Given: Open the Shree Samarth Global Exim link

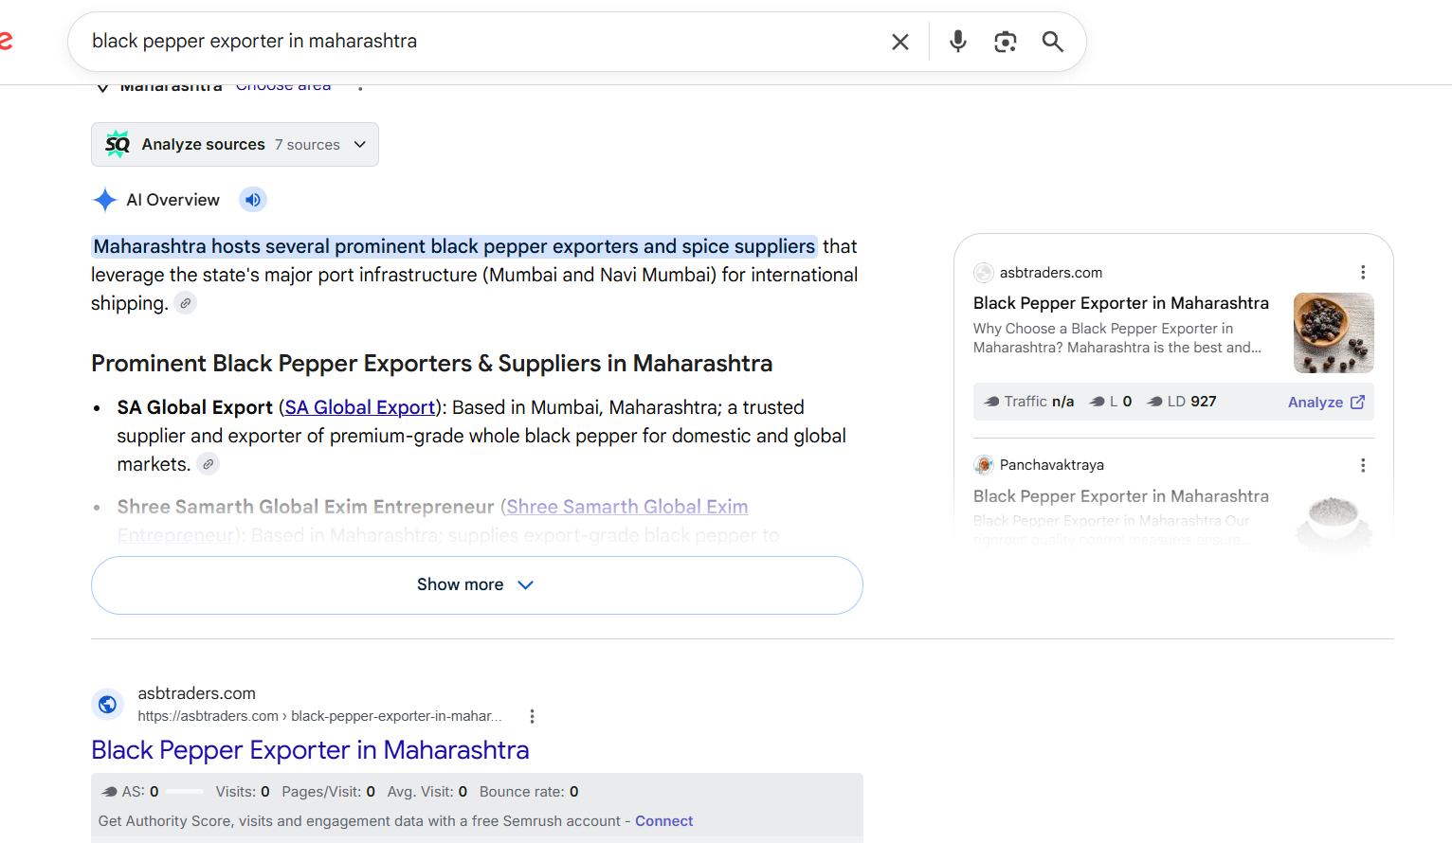Looking at the screenshot, I should coord(626,507).
